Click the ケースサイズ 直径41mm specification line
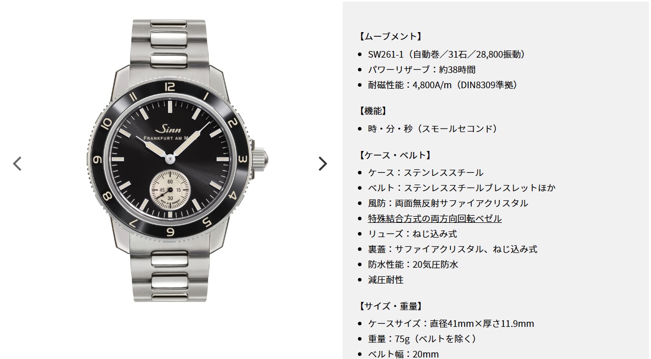The width and height of the screenshot is (651, 359). point(451,323)
